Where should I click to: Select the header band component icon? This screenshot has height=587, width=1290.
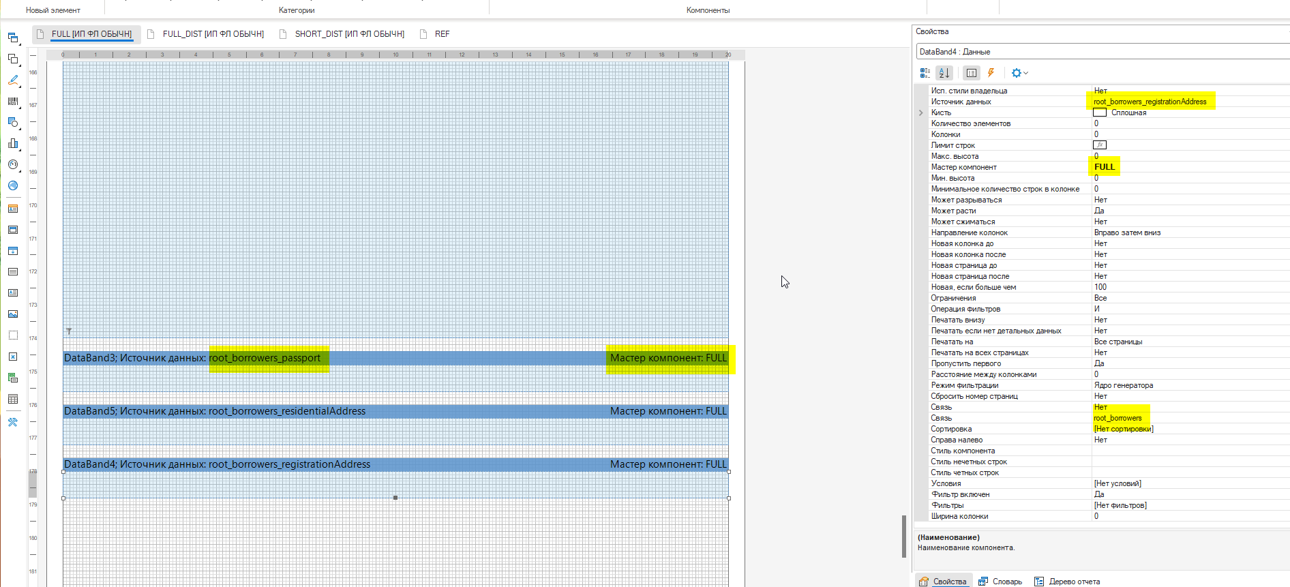pyautogui.click(x=13, y=230)
